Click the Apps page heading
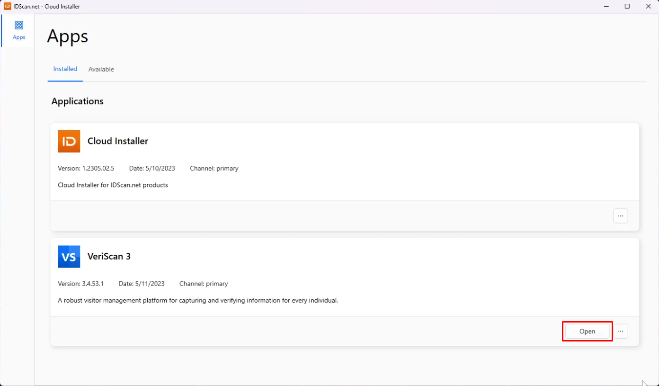Image resolution: width=659 pixels, height=386 pixels. 68,36
